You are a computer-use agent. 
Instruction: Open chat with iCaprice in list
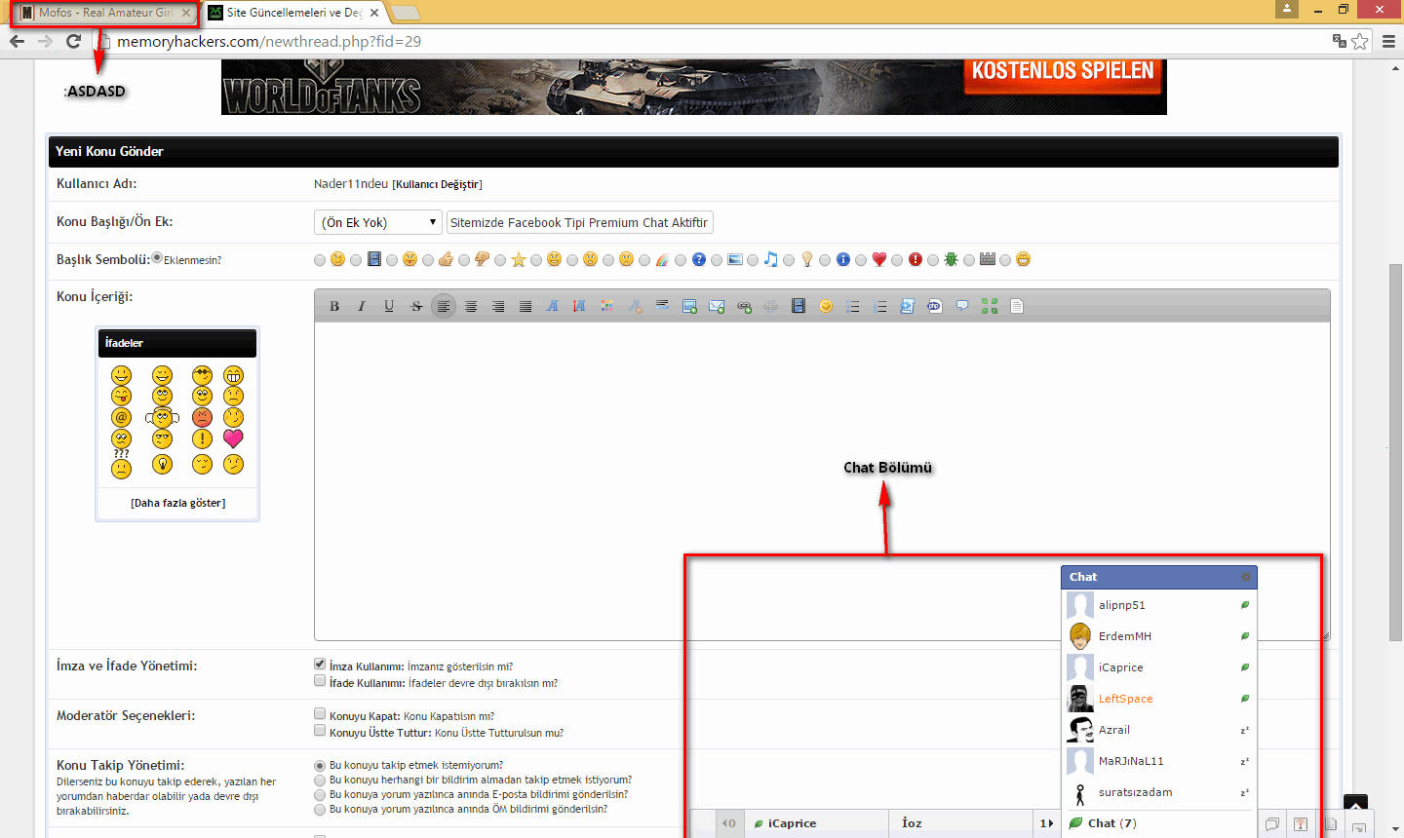pyautogui.click(x=1158, y=667)
